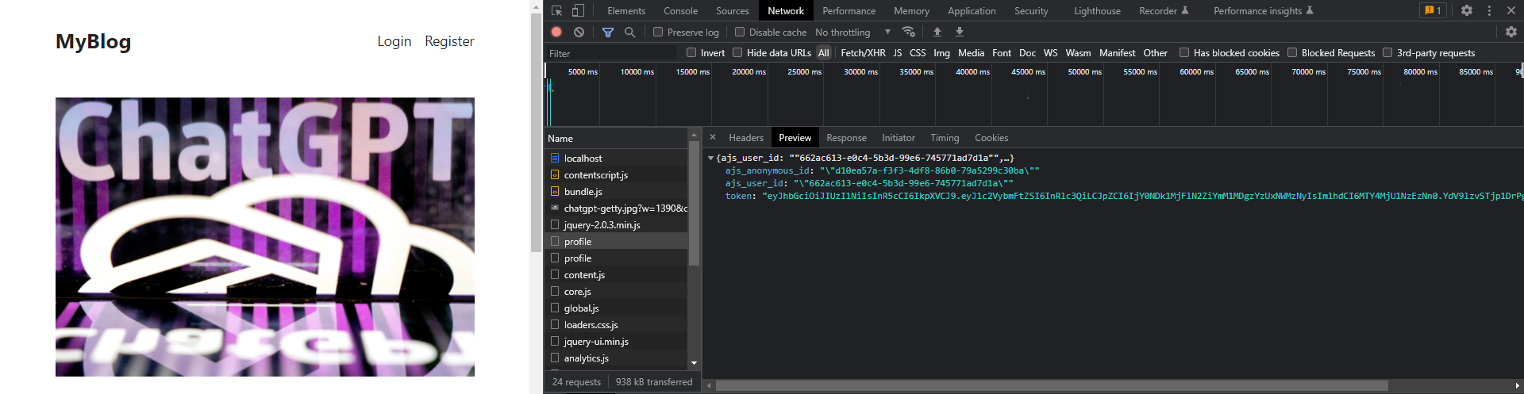Activate the inspect element picker icon
Screen dimensions: 1524x394
pyautogui.click(x=556, y=10)
